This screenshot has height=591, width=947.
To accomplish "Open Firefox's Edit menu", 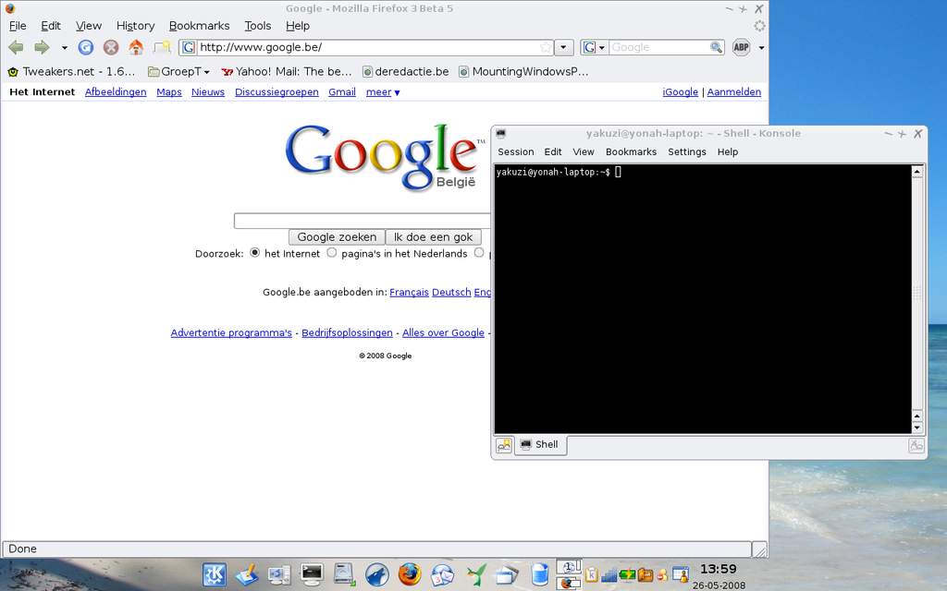I will pos(51,26).
